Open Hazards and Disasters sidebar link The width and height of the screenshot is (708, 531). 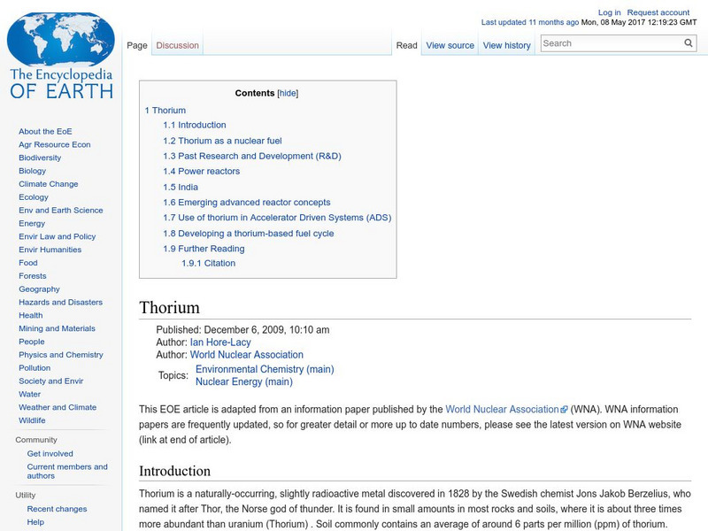coord(60,302)
